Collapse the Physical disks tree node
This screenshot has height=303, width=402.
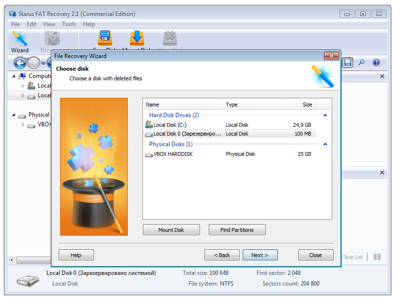coord(14,115)
